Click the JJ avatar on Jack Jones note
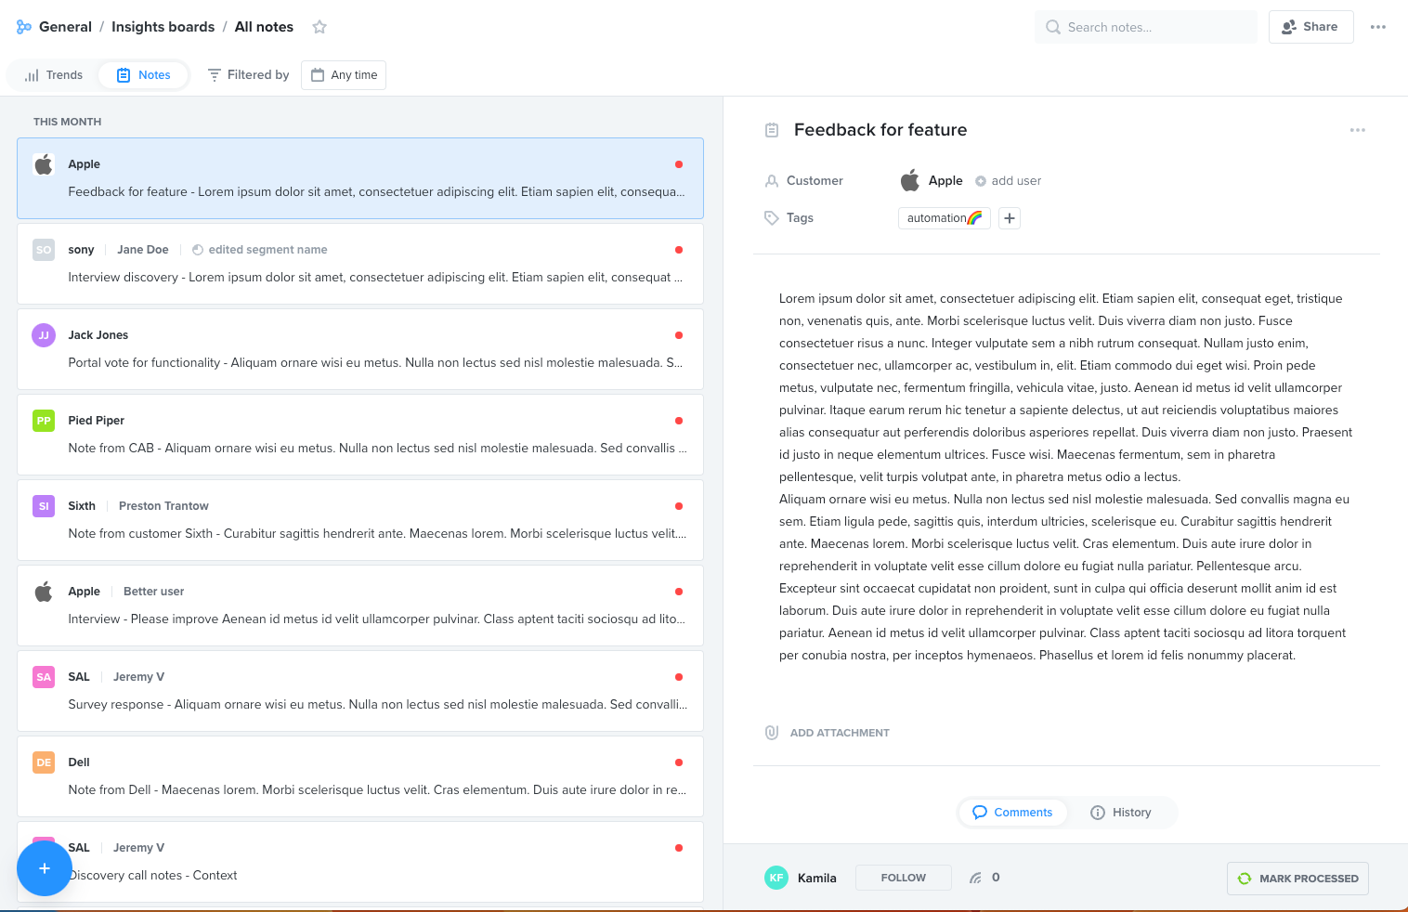Screen dimensions: 1408x912 click(x=44, y=335)
